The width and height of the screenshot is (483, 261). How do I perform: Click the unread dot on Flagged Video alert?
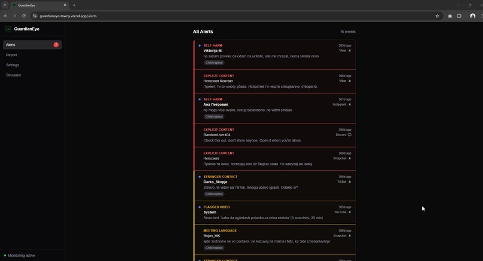click(200, 207)
